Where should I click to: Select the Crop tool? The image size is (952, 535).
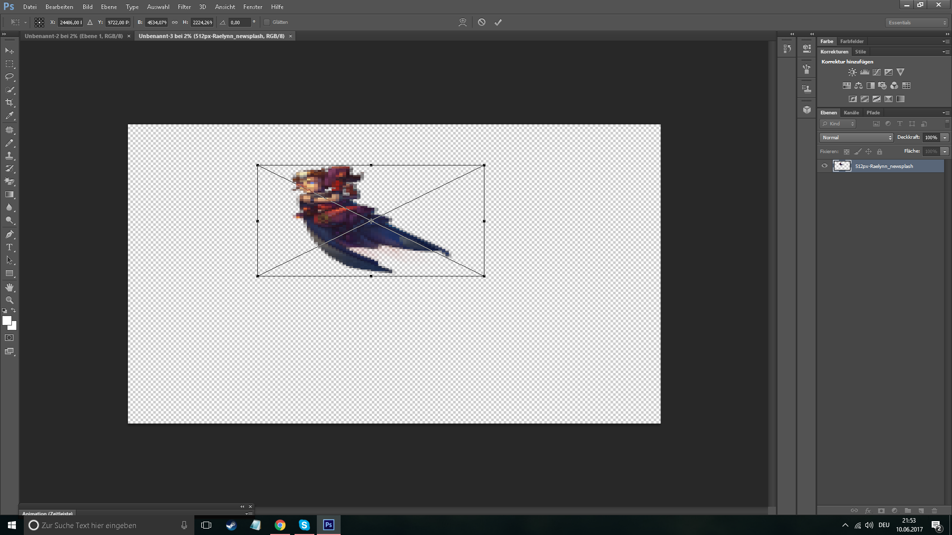coord(9,103)
